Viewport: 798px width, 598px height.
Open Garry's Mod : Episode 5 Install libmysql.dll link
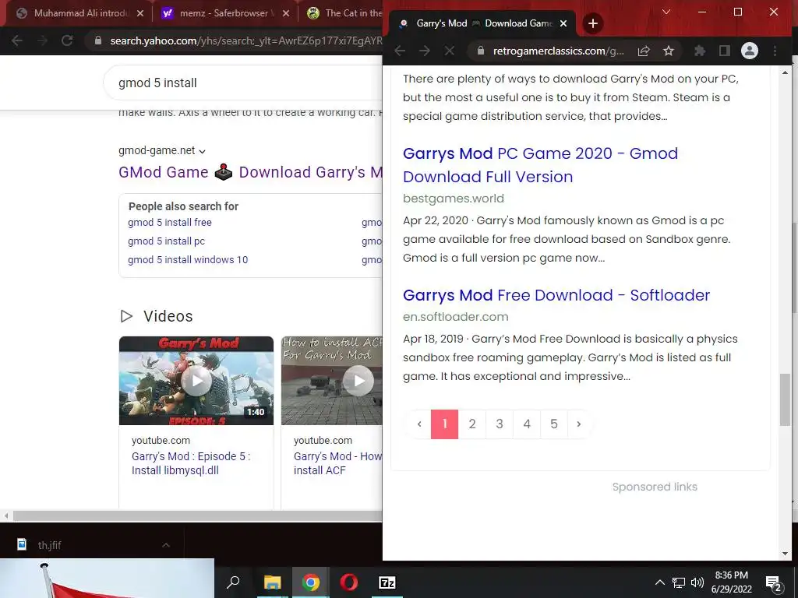coord(191,463)
